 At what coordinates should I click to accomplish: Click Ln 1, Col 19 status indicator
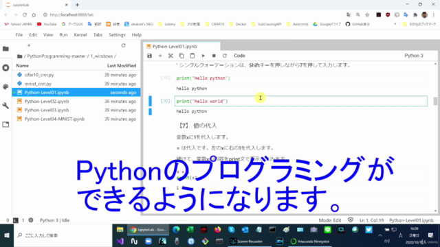(371, 220)
